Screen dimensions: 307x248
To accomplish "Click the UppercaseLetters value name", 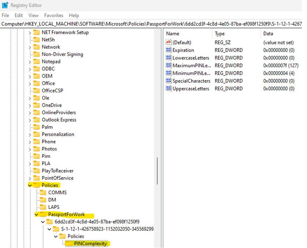I will point(191,89).
